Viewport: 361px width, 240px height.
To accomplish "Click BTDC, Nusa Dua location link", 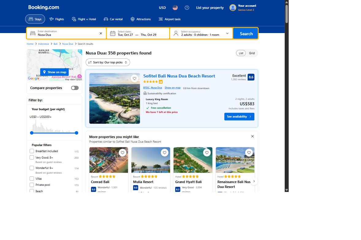I will tap(152, 88).
